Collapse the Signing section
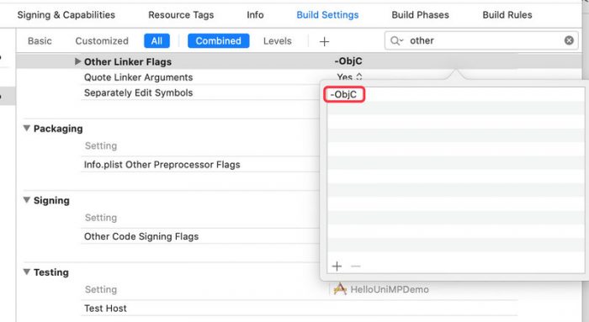This screenshot has height=322, width=589. (27, 200)
